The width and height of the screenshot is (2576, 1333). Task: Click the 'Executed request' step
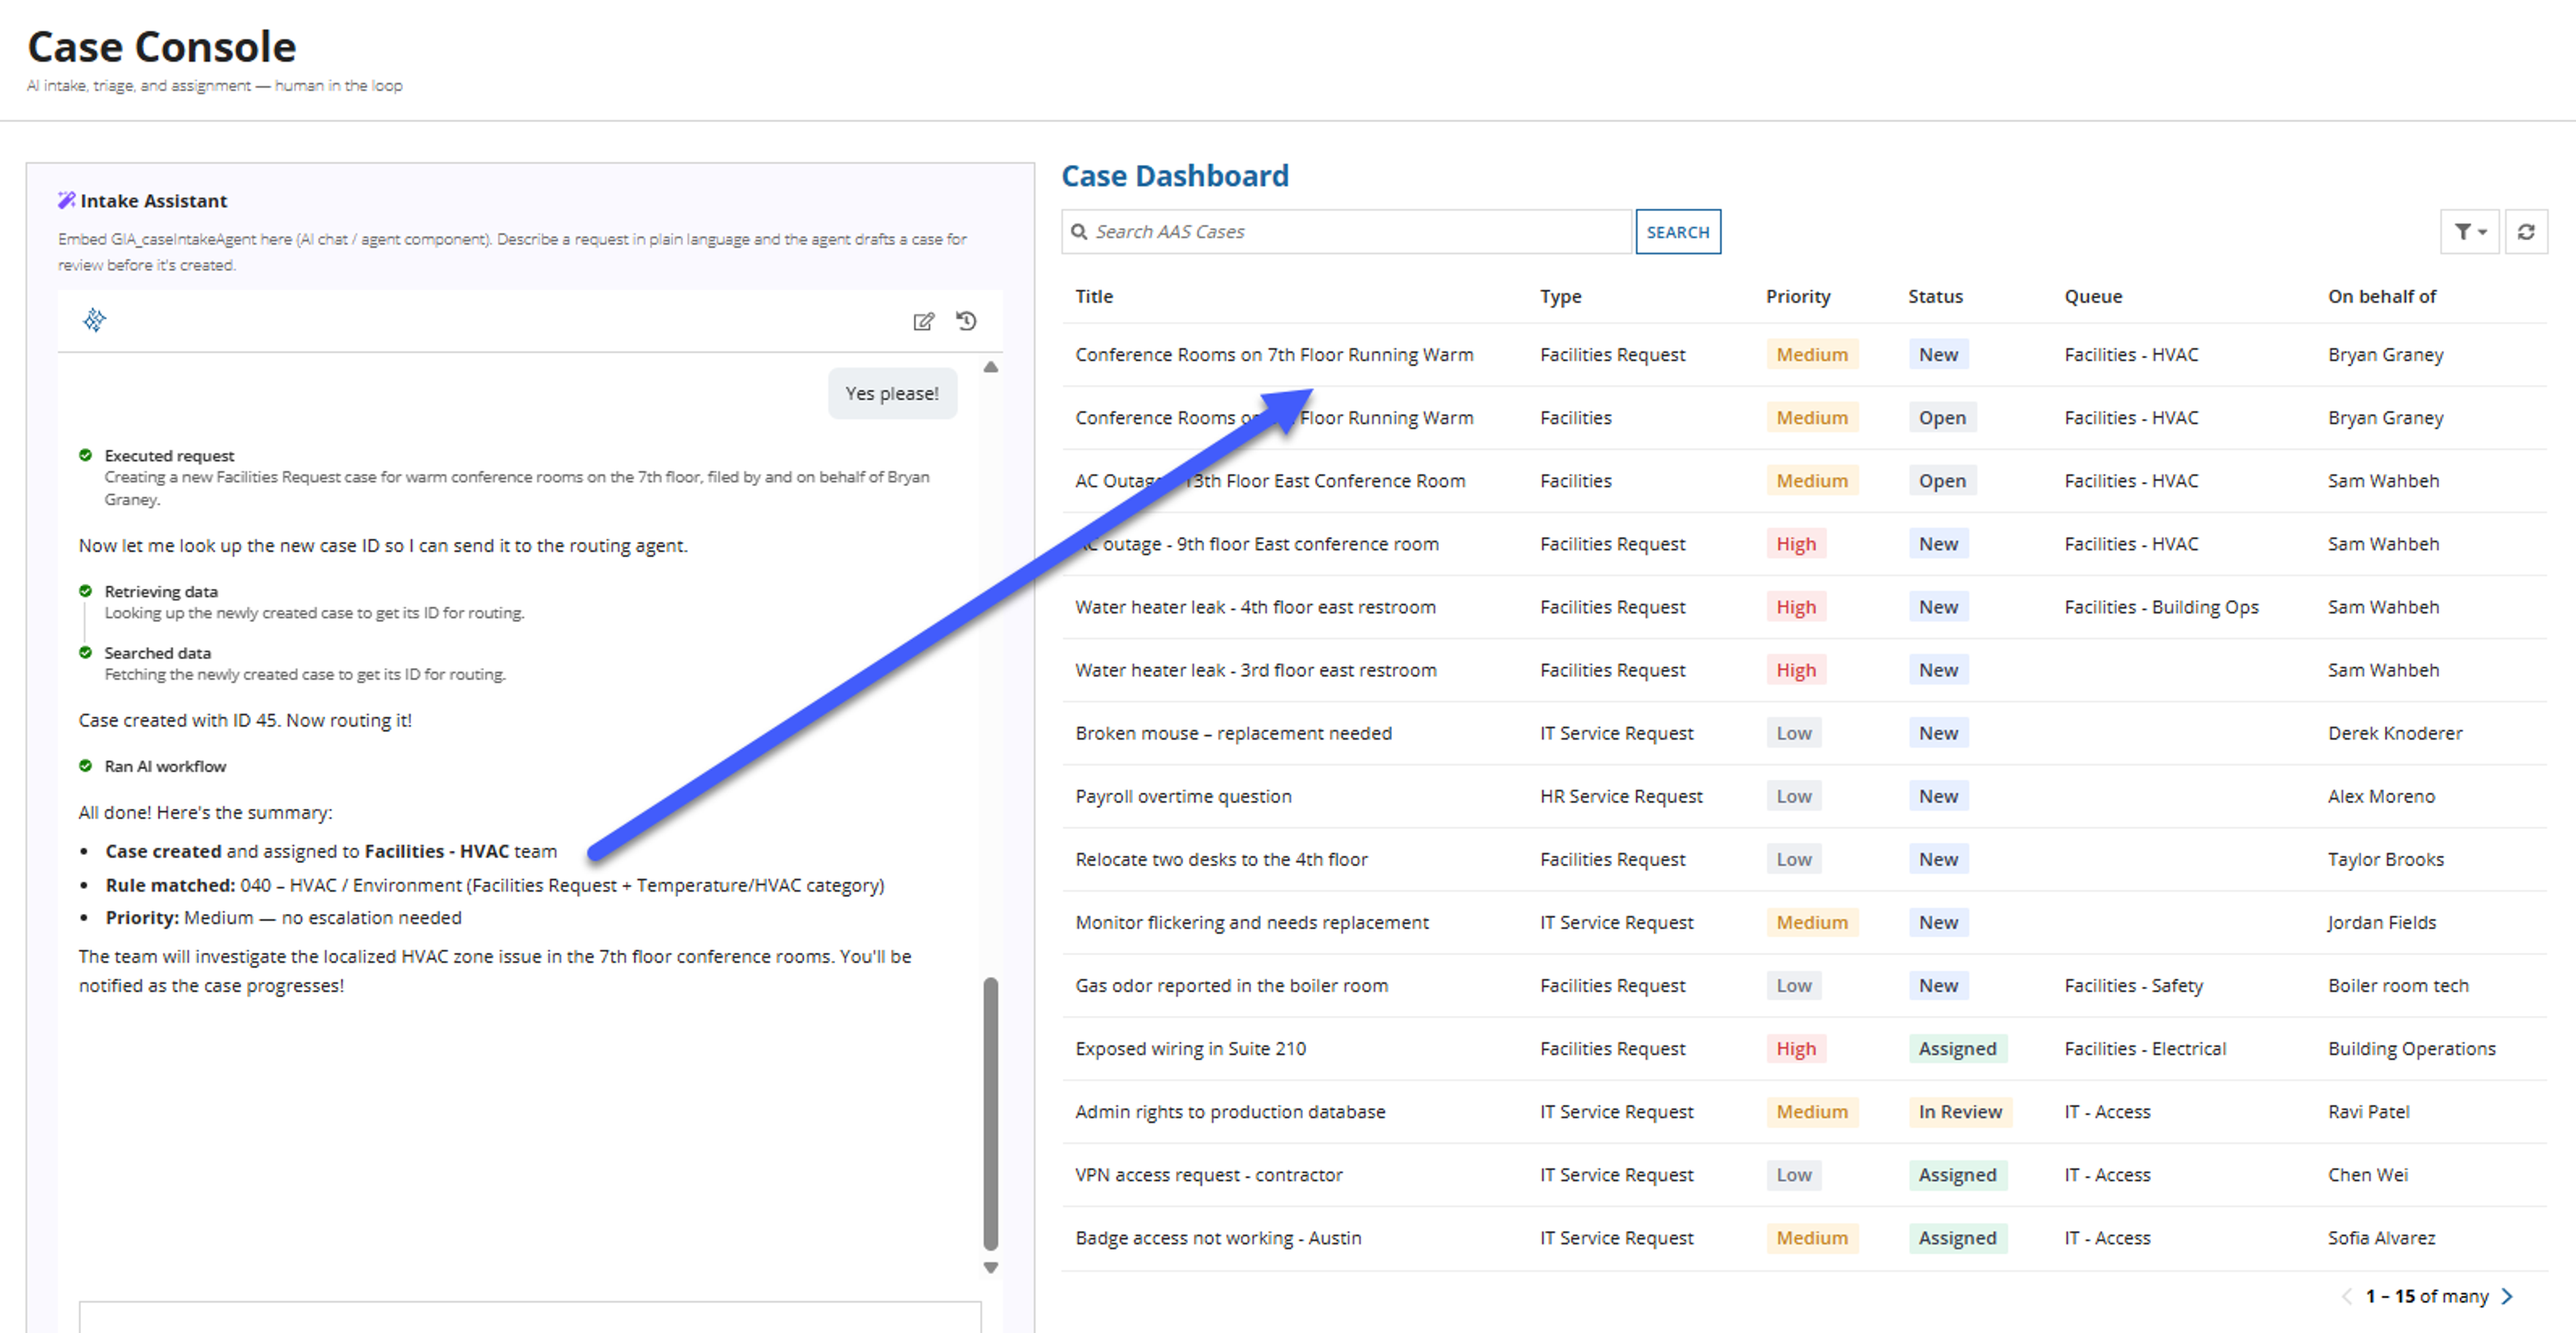tap(169, 455)
